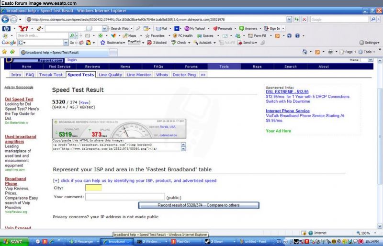Select the broadband help browser tab
The width and height of the screenshot is (383, 246).
[x=65, y=52]
